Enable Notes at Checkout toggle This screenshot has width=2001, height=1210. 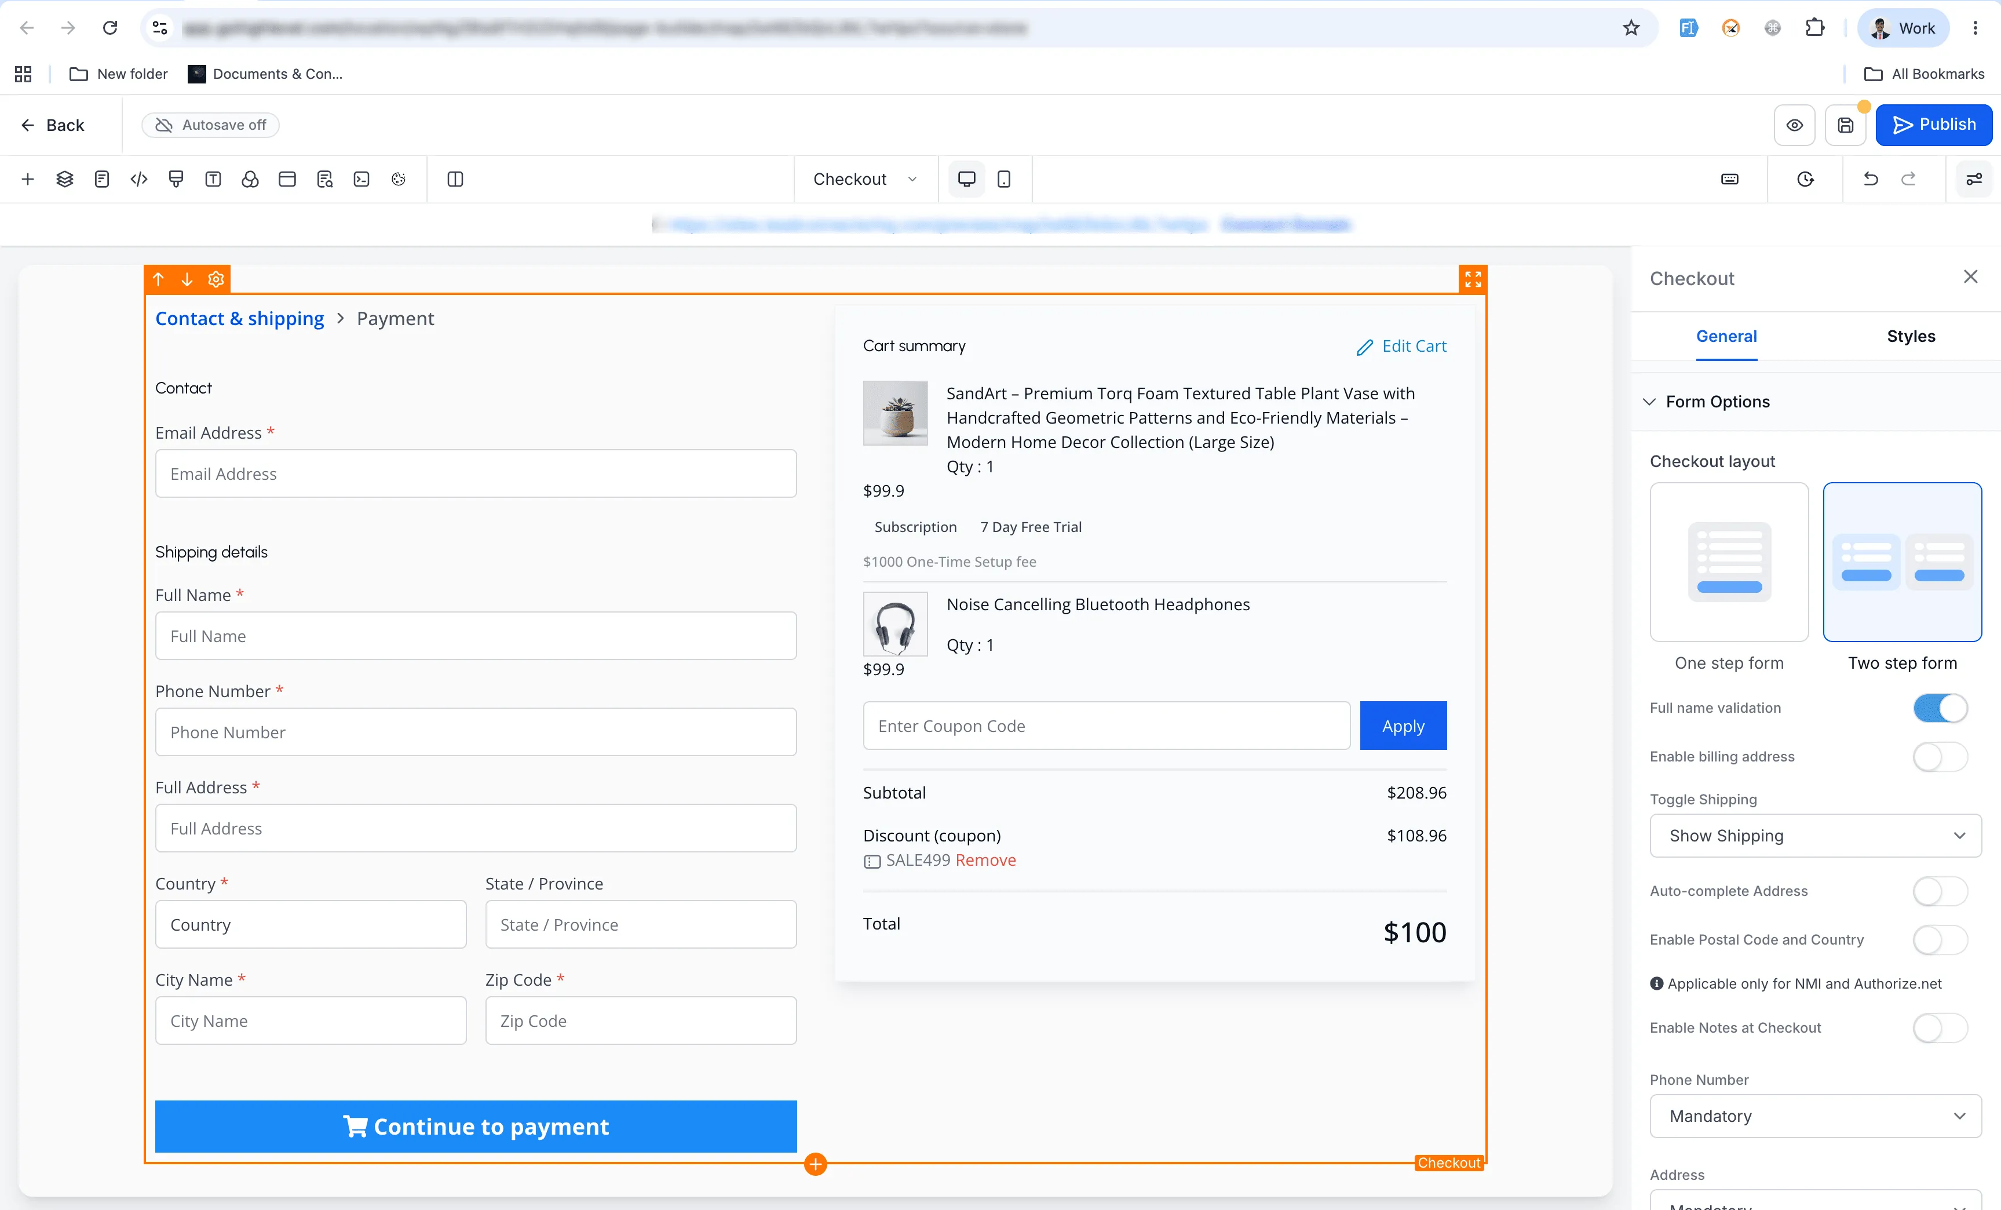pos(1940,1028)
